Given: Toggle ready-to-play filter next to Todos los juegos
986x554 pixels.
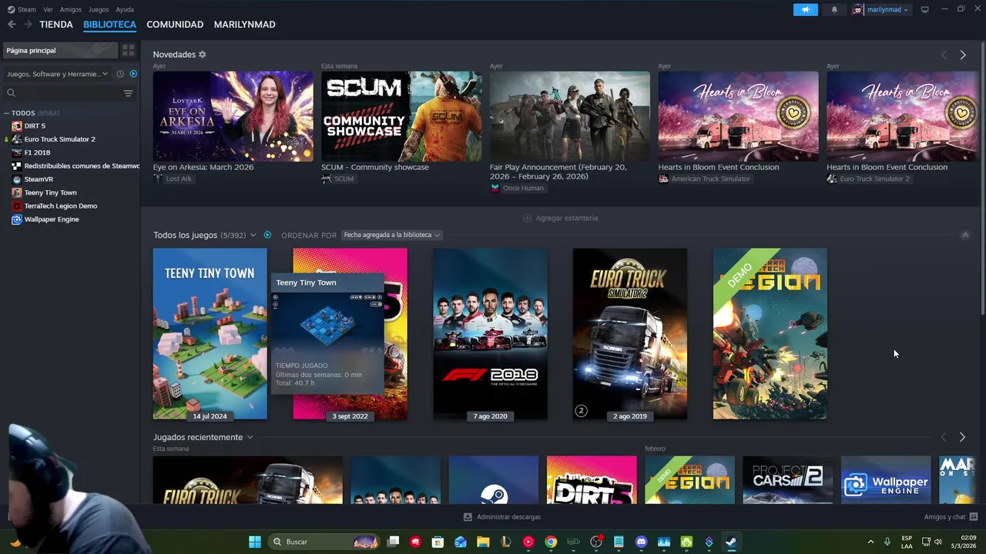Looking at the screenshot, I should tap(267, 235).
